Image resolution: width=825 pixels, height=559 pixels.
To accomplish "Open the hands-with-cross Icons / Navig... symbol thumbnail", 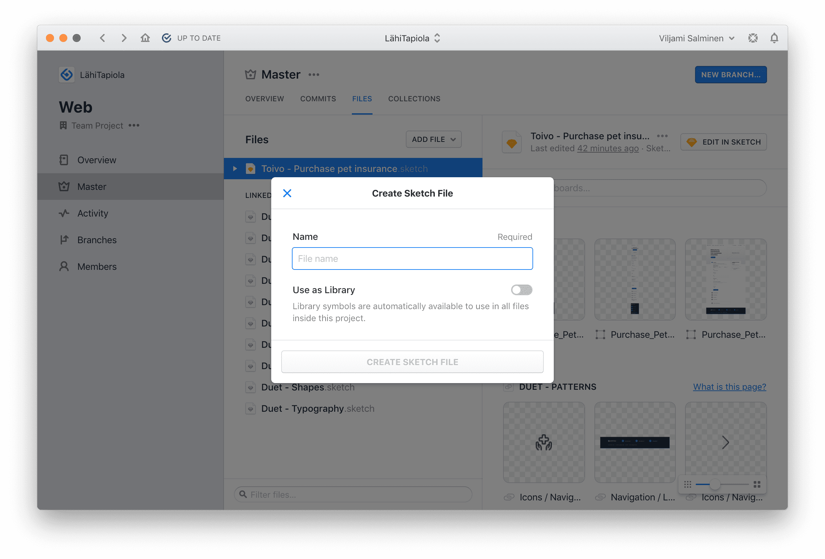I will click(543, 442).
